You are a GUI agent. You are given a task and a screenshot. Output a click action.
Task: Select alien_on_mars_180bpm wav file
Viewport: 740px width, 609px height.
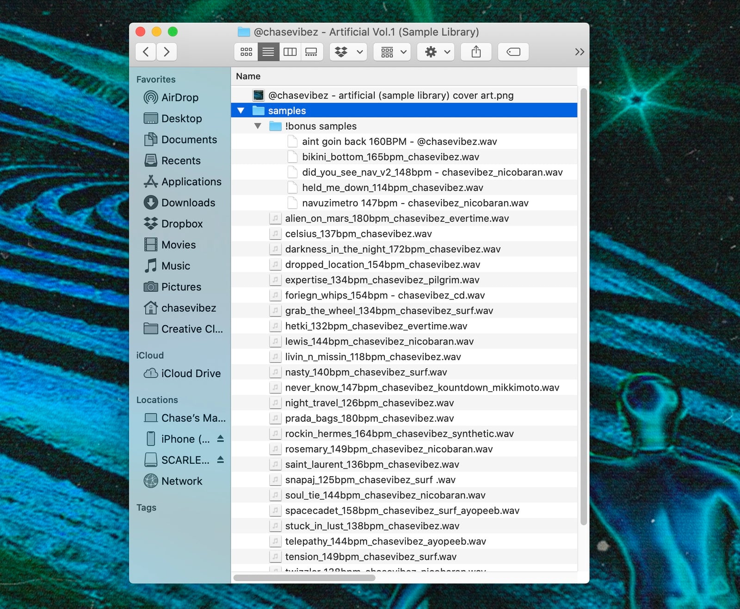pos(404,218)
